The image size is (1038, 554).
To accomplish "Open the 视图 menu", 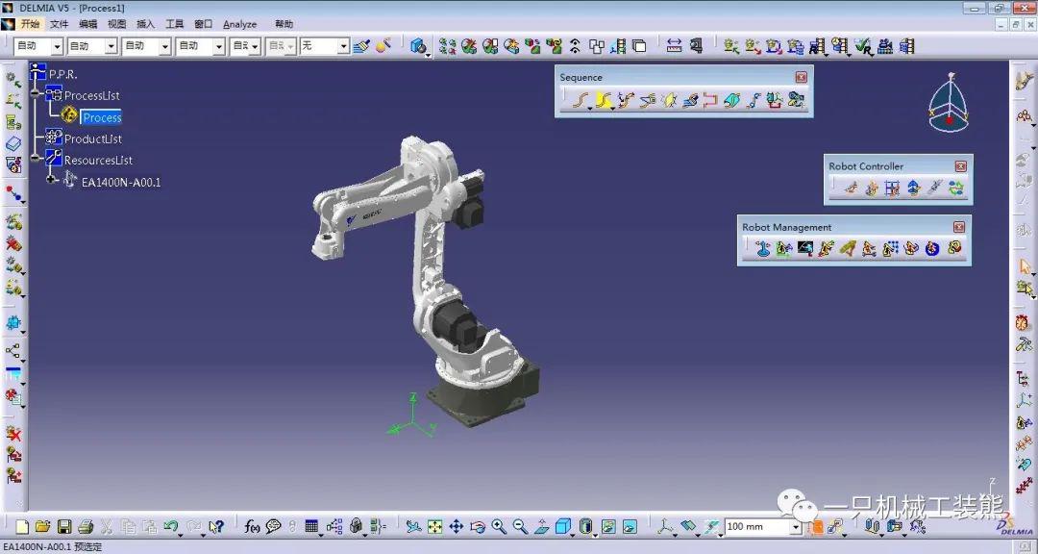I will click(116, 24).
